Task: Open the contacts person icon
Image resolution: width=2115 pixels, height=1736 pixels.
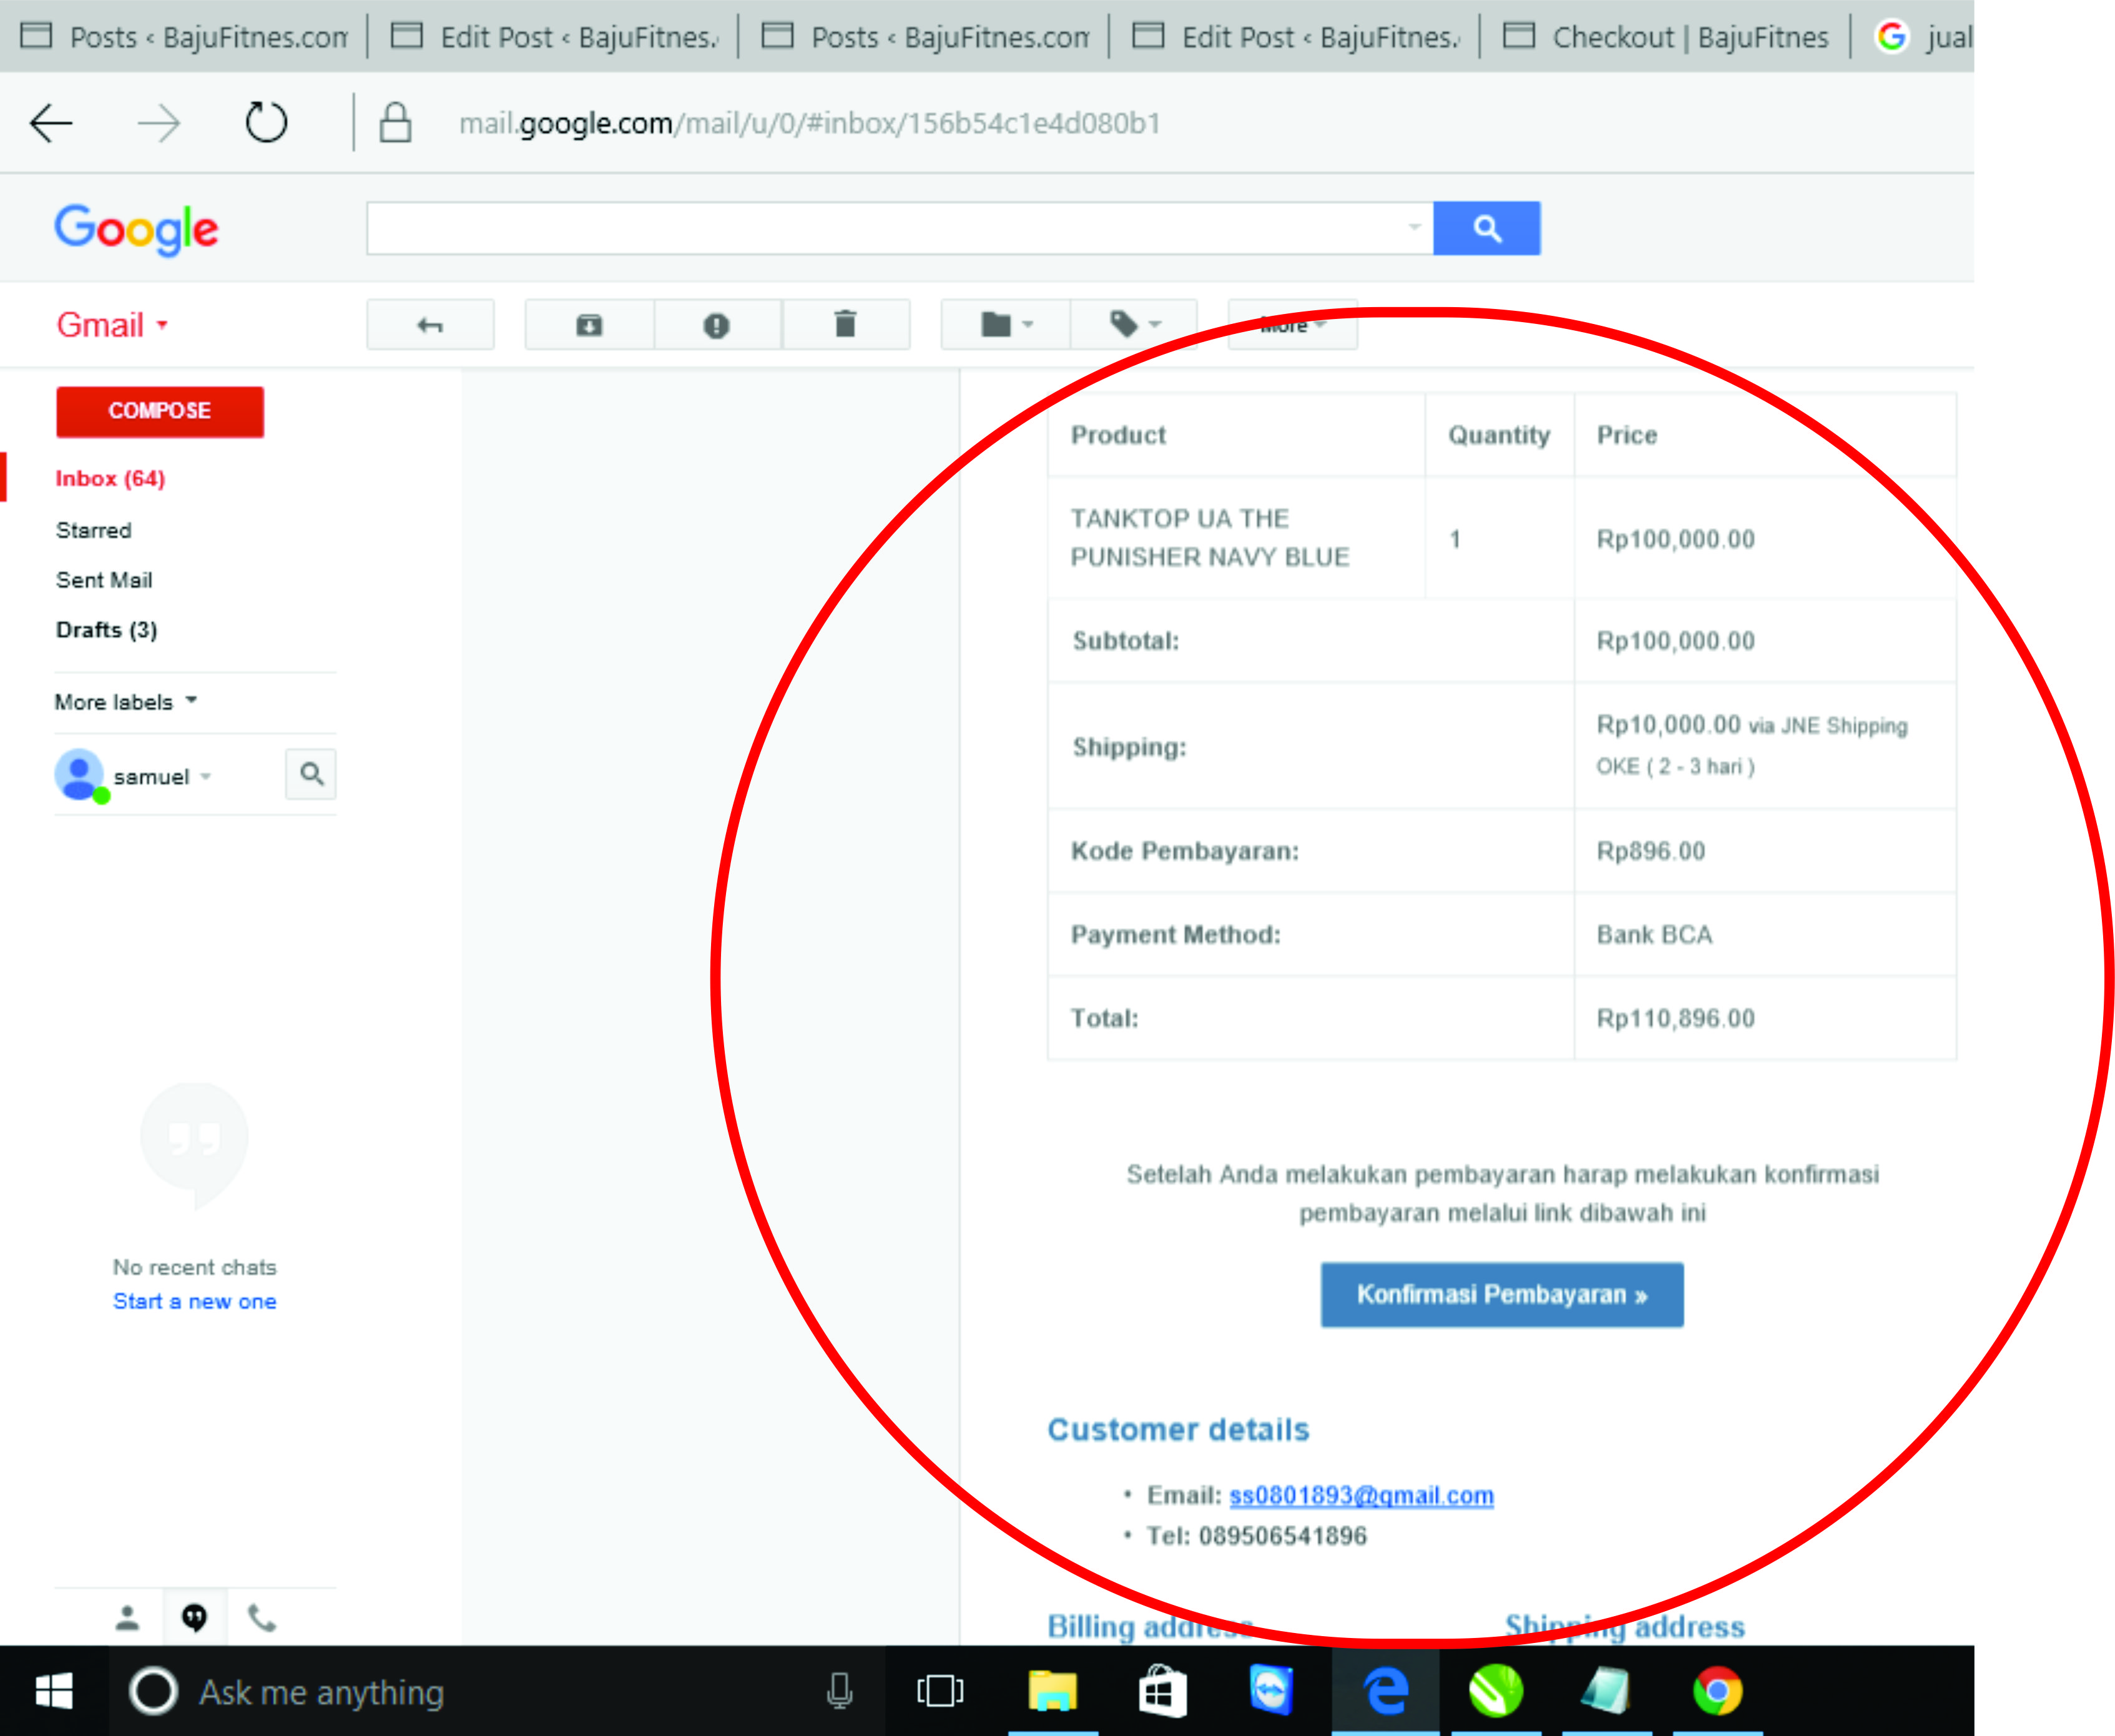Action: pos(127,1617)
